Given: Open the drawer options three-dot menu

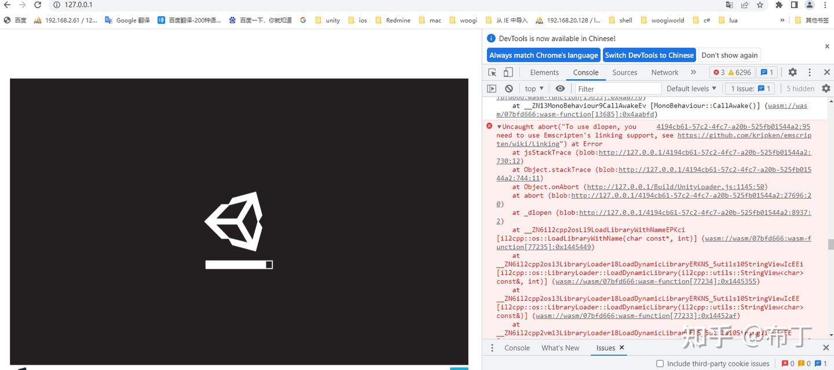Looking at the screenshot, I should click(x=492, y=347).
